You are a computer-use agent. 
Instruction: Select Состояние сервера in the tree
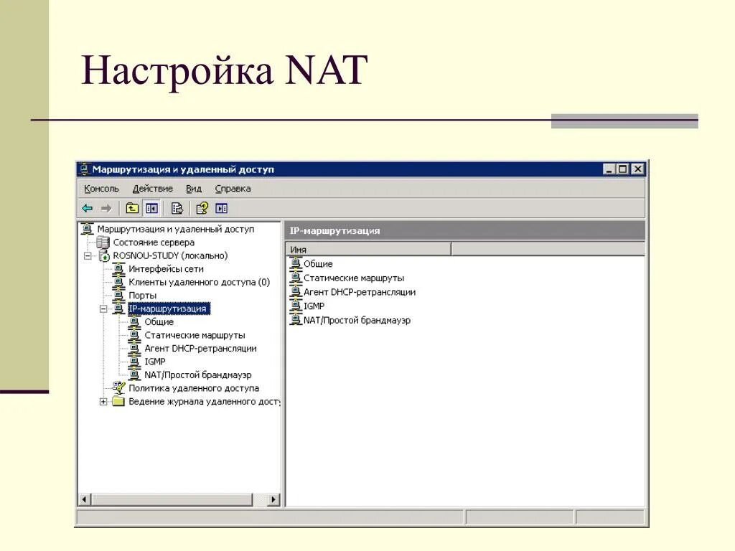pyautogui.click(x=154, y=242)
